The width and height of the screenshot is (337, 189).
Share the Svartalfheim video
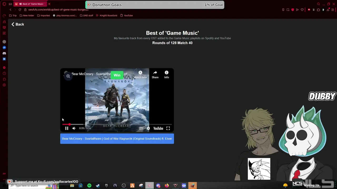pos(155,75)
